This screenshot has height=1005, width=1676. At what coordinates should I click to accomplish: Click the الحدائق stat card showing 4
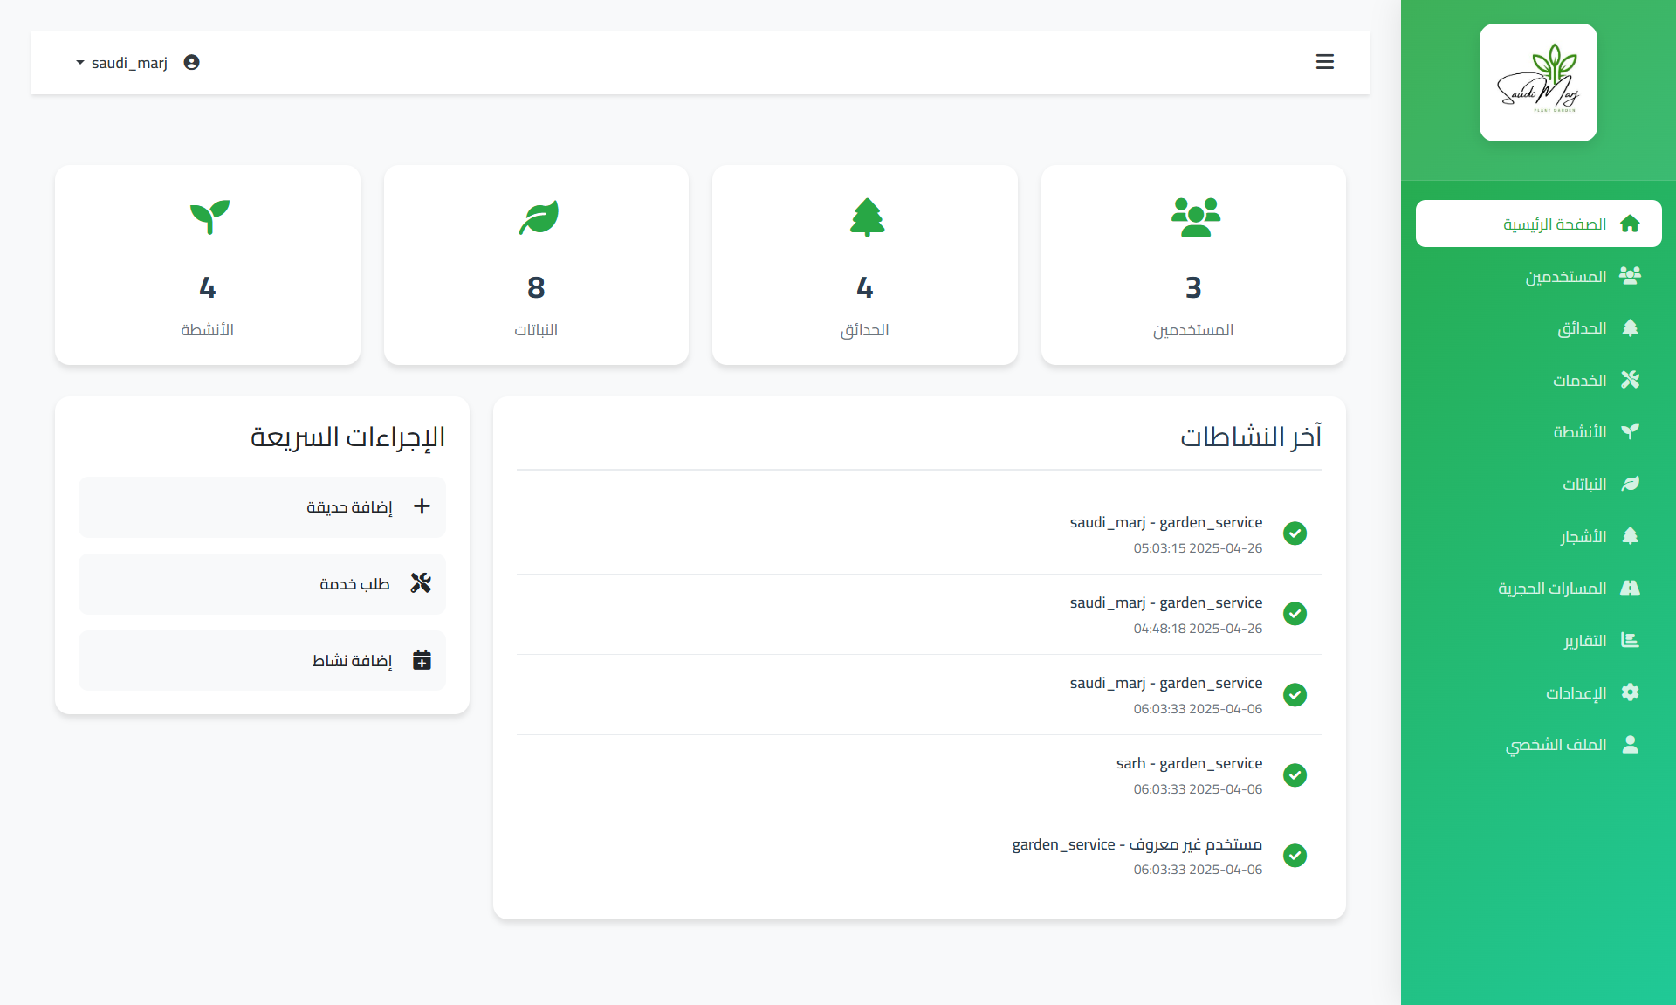[x=865, y=265]
